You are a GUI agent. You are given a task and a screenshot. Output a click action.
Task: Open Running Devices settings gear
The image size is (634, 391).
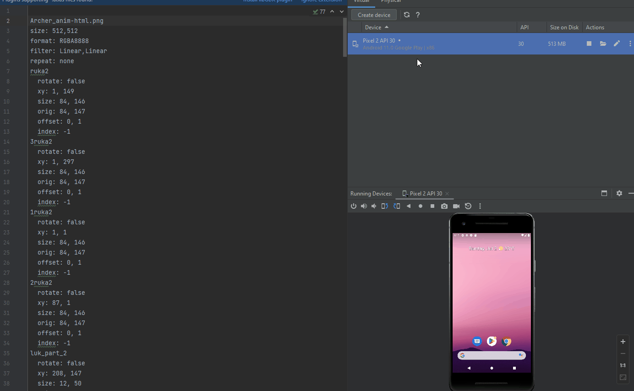click(619, 193)
